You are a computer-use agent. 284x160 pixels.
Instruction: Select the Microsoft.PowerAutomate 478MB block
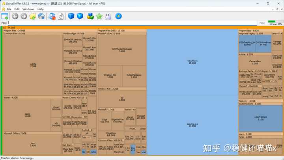[x=73, y=52]
